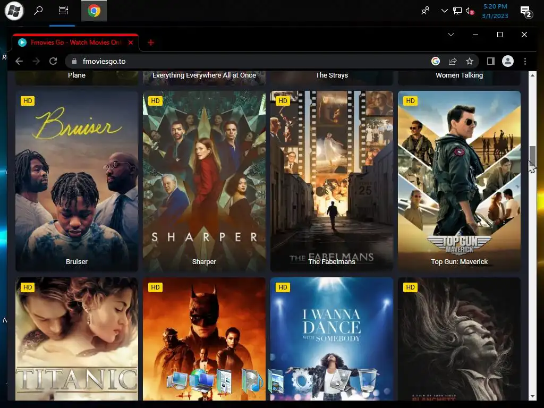Open the dark portrait poster after I Wanna Dance
The width and height of the screenshot is (544, 408).
pos(459,339)
